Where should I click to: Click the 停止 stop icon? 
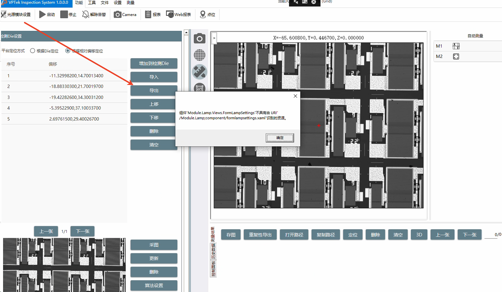click(x=64, y=14)
